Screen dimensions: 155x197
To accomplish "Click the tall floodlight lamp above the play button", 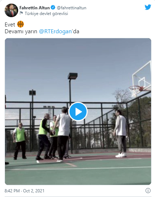I will click(73, 76).
